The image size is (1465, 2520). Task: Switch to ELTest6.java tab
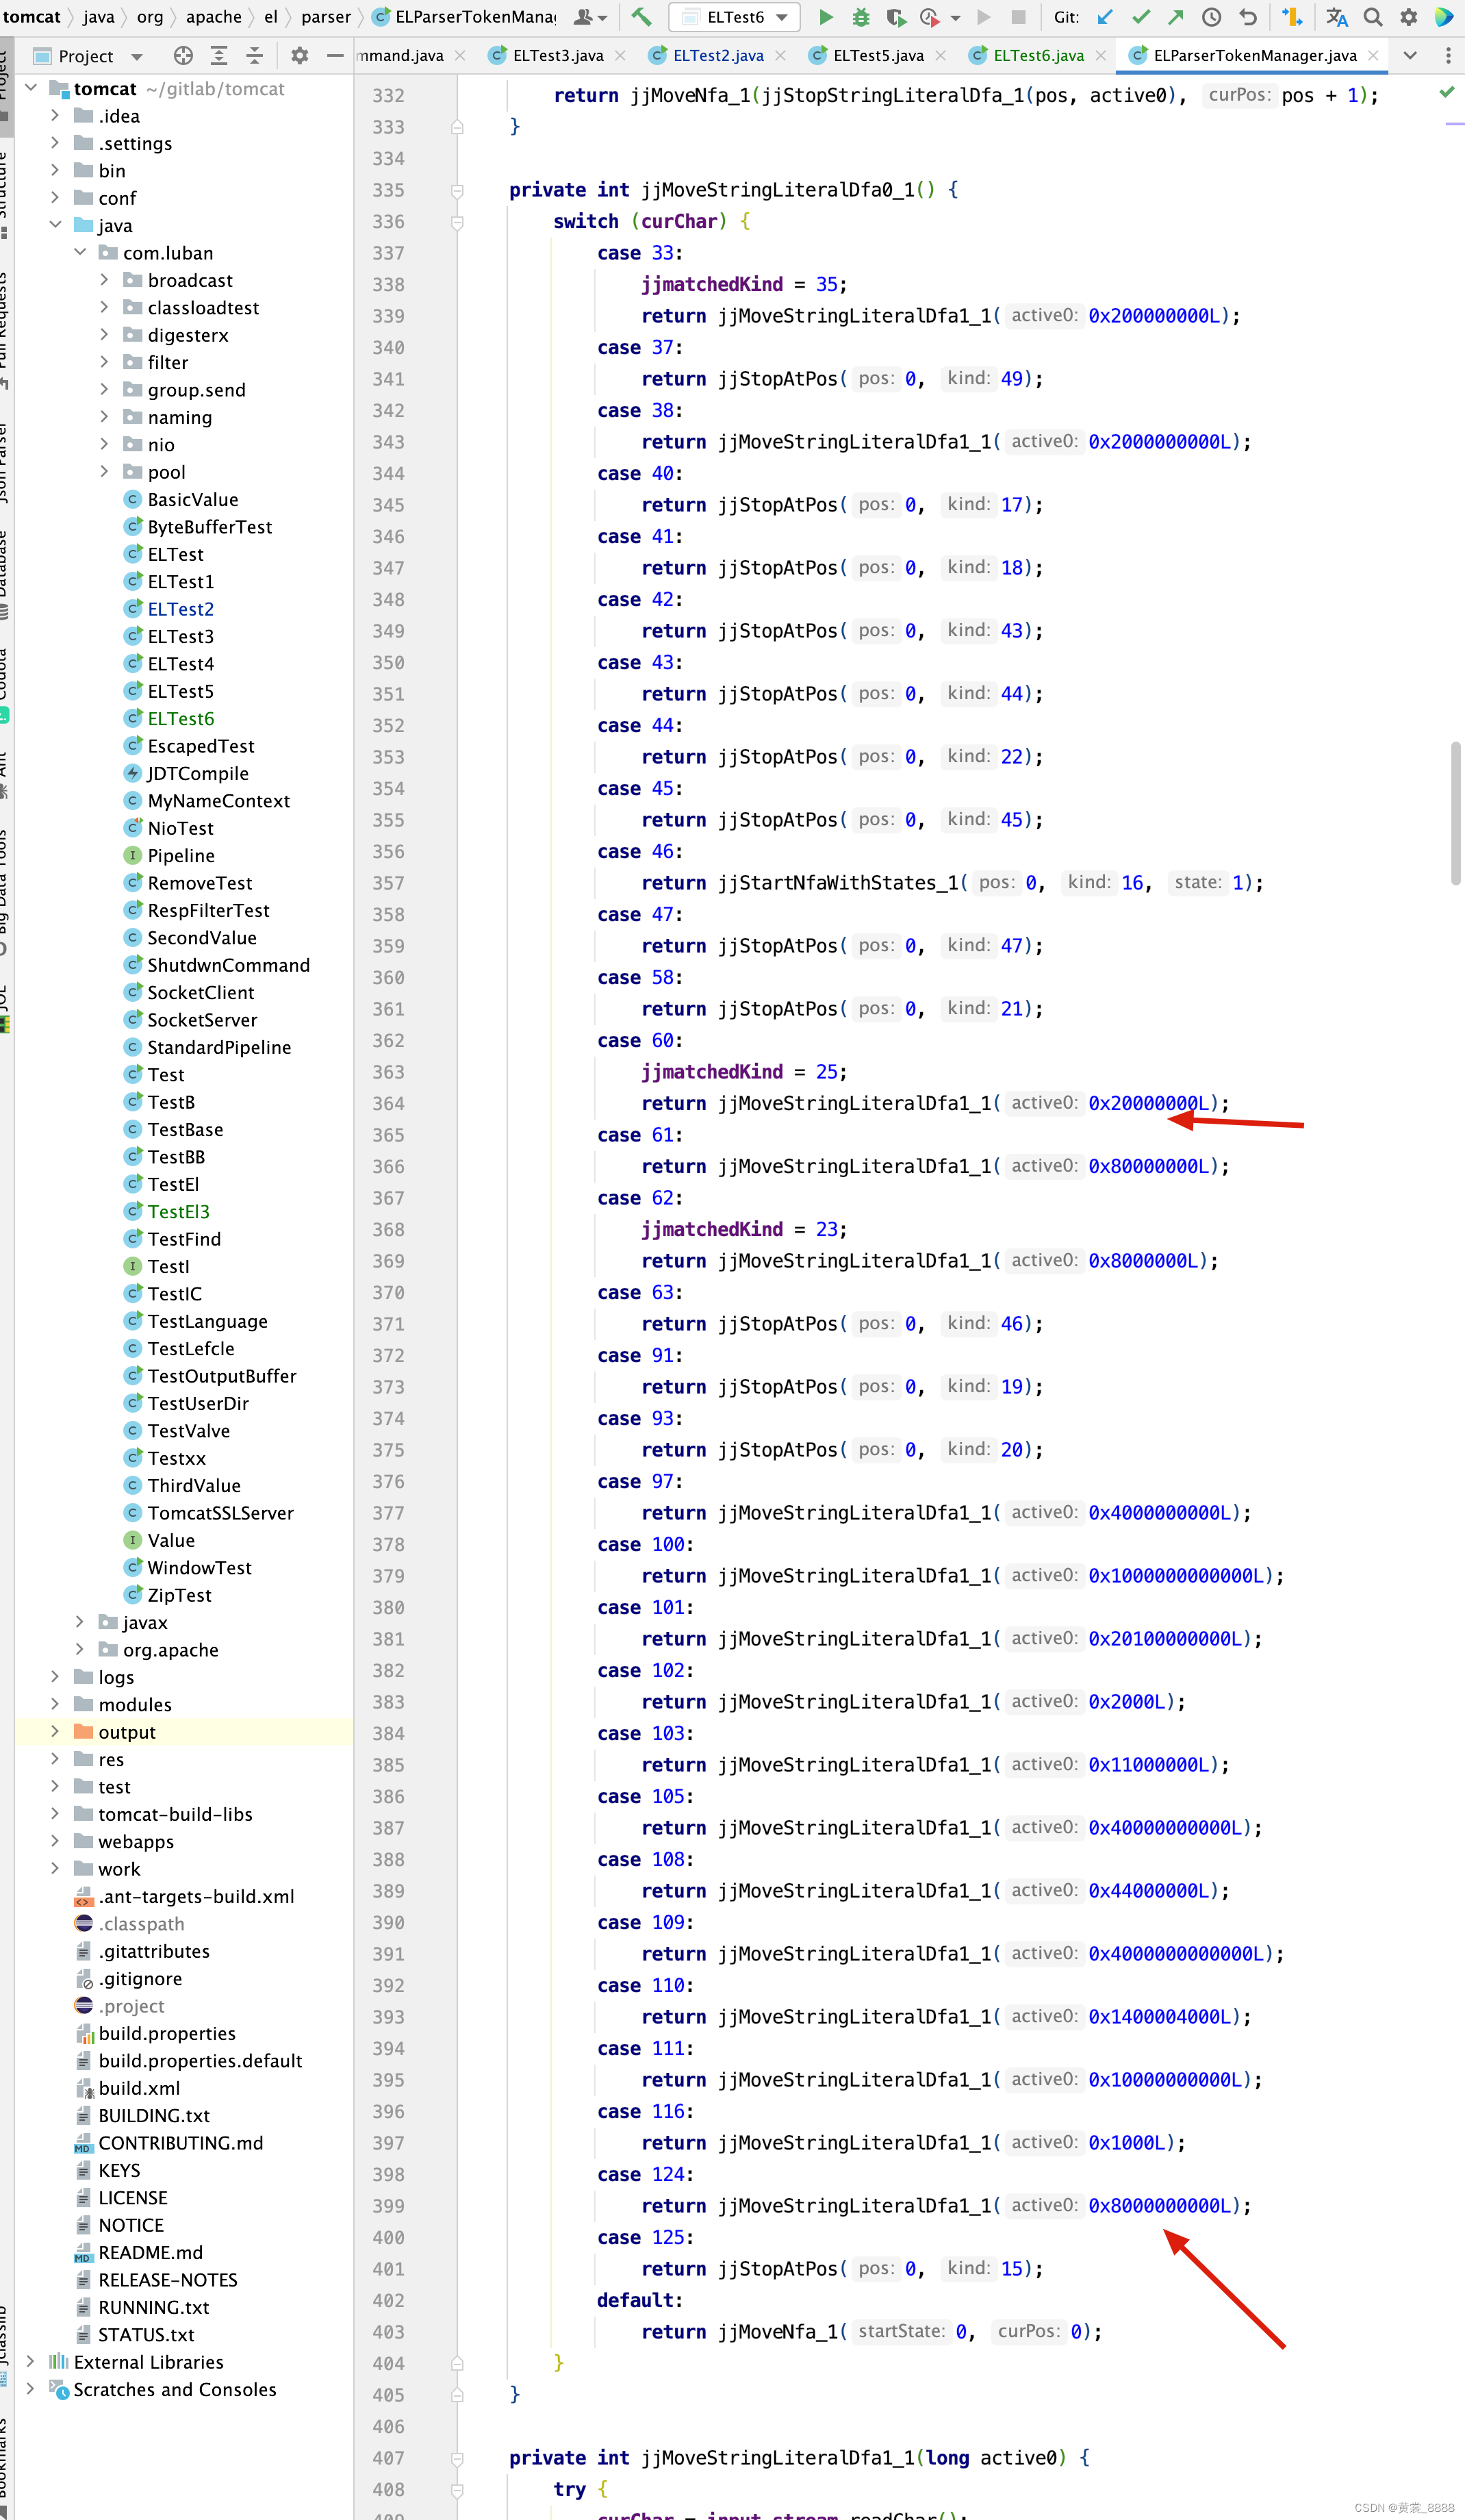coord(1038,56)
